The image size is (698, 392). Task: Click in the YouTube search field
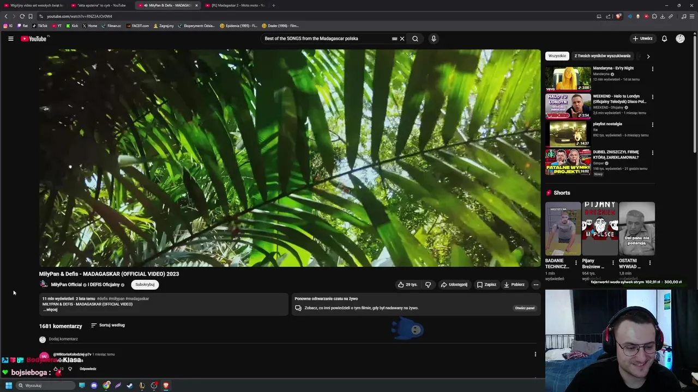click(326, 39)
